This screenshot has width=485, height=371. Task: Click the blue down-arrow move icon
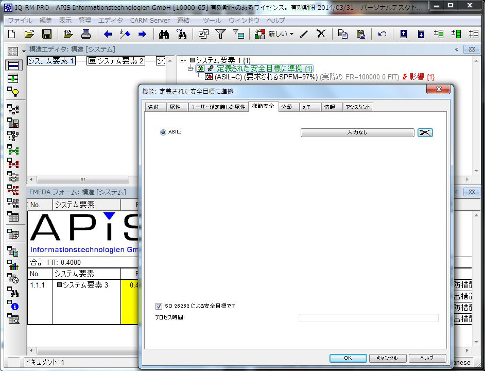[421, 34]
